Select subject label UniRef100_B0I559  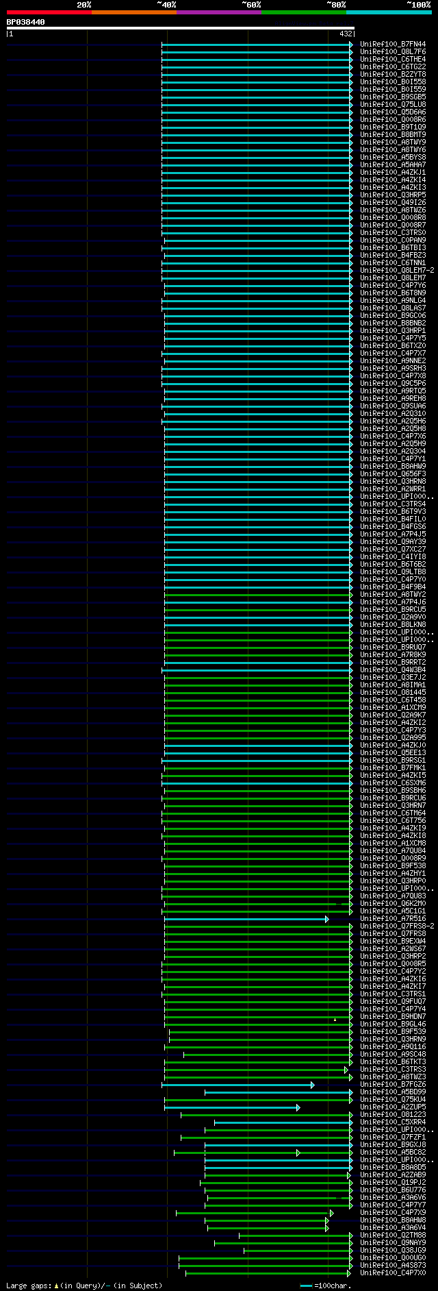[393, 90]
